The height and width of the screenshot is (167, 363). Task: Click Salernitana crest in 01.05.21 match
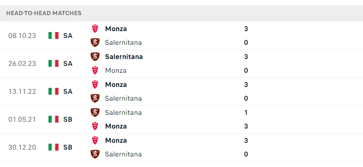95,113
